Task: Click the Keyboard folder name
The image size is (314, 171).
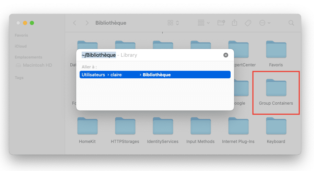Action: click(276, 142)
